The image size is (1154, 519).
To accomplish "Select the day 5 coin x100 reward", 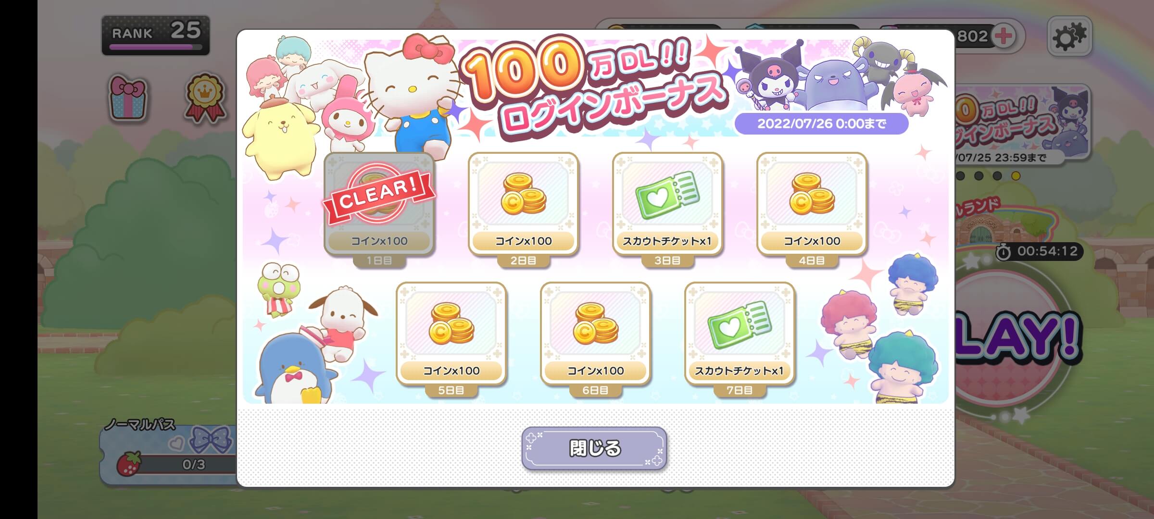I will coord(451,334).
